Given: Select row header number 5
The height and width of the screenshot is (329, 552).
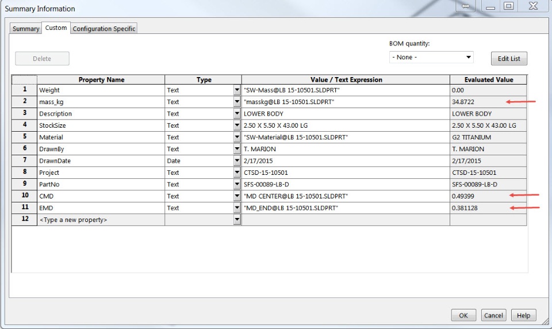Looking at the screenshot, I should (24, 137).
